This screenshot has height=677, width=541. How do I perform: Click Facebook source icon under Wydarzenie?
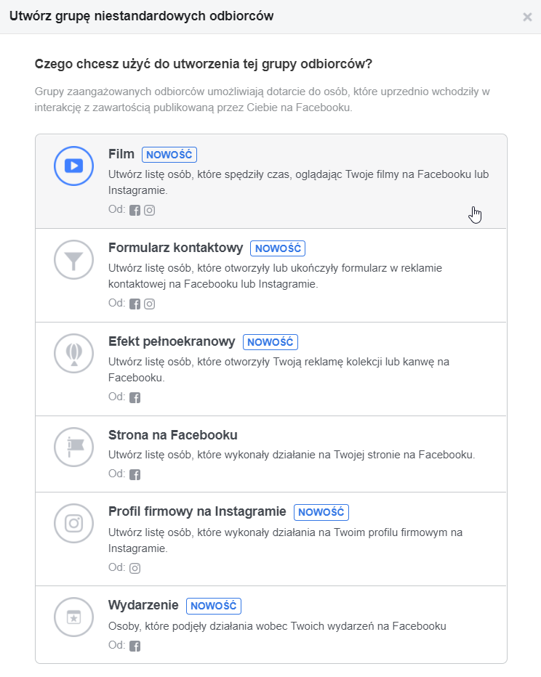(x=135, y=646)
